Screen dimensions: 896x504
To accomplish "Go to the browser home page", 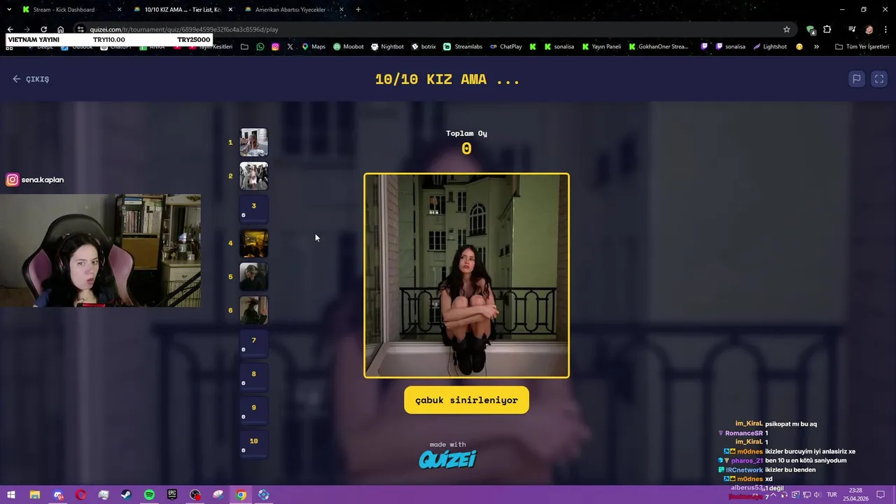I will (60, 29).
